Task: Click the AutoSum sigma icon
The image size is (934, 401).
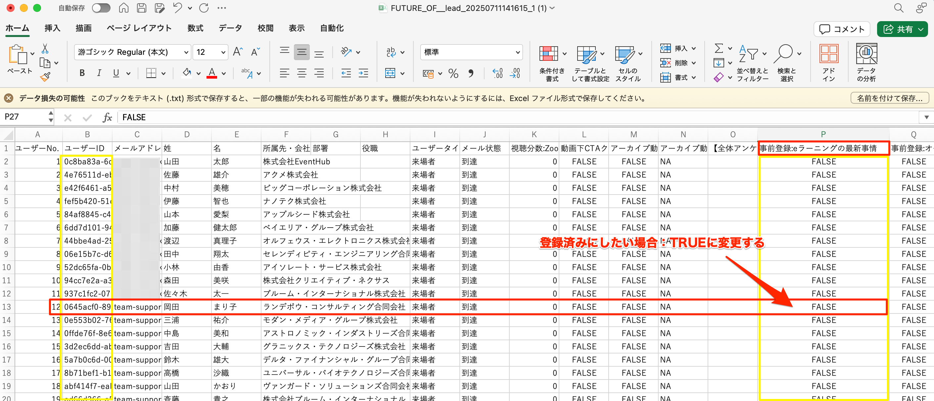Action: pyautogui.click(x=719, y=48)
